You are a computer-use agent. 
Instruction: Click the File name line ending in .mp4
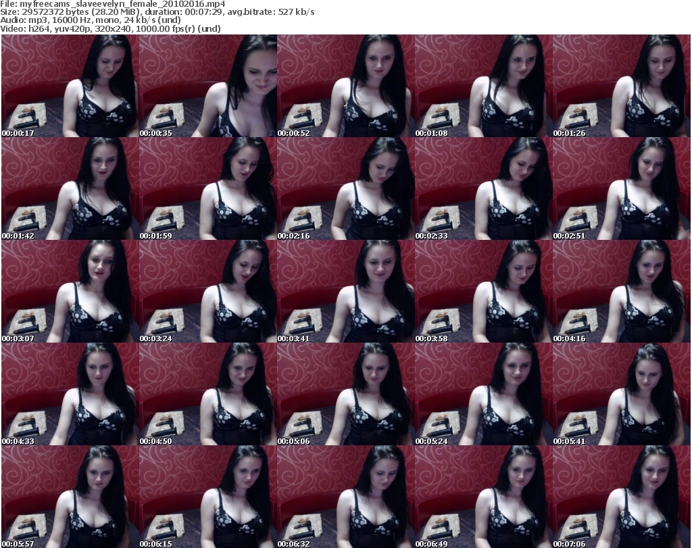coord(113,4)
